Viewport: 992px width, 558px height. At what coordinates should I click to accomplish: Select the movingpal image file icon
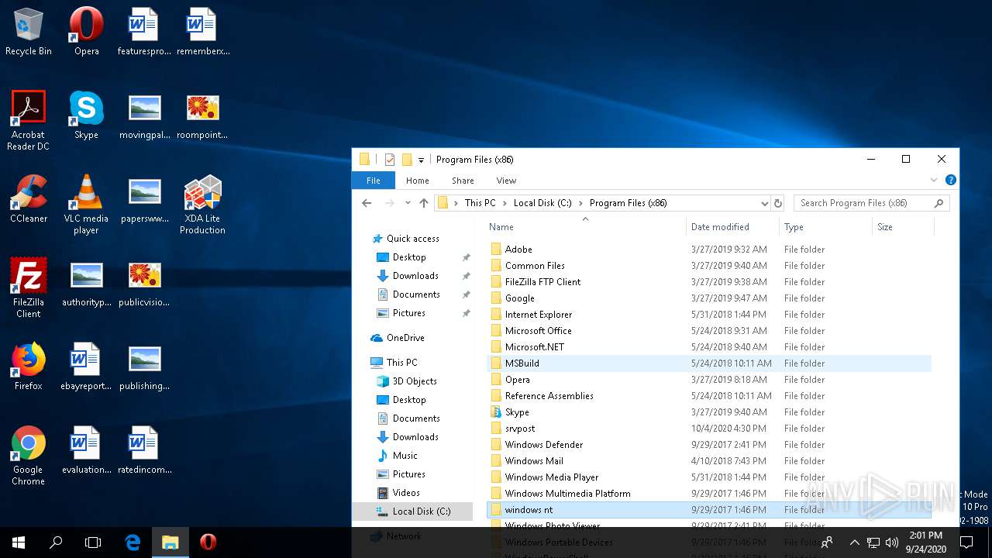click(144, 115)
